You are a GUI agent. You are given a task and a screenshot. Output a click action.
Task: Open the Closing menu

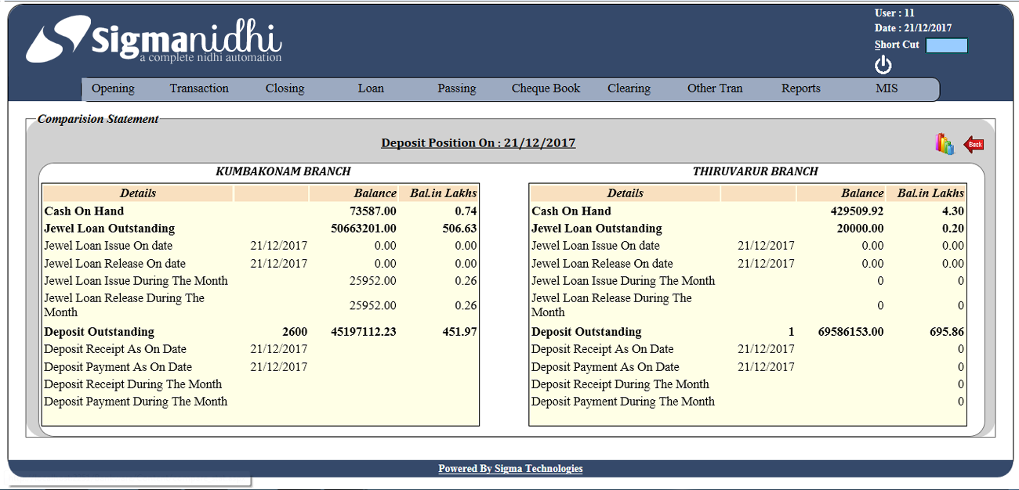285,88
